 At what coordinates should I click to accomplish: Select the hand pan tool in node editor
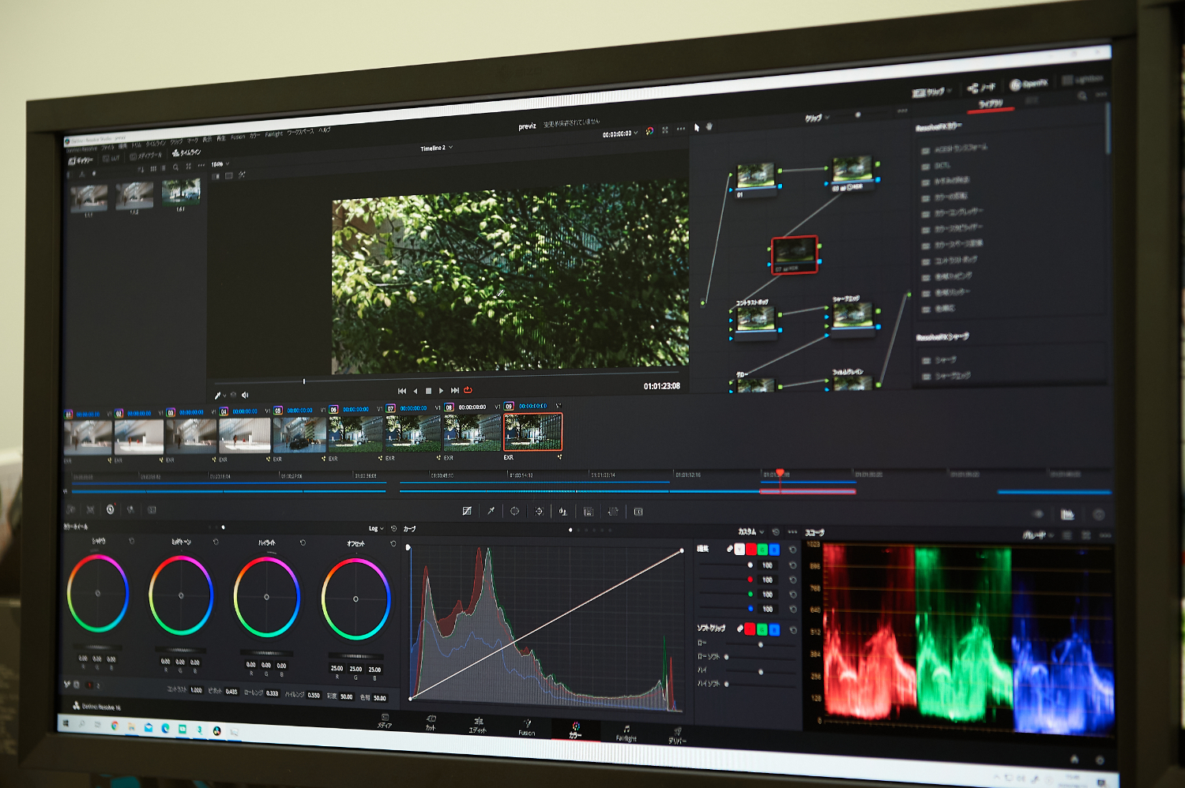709,126
